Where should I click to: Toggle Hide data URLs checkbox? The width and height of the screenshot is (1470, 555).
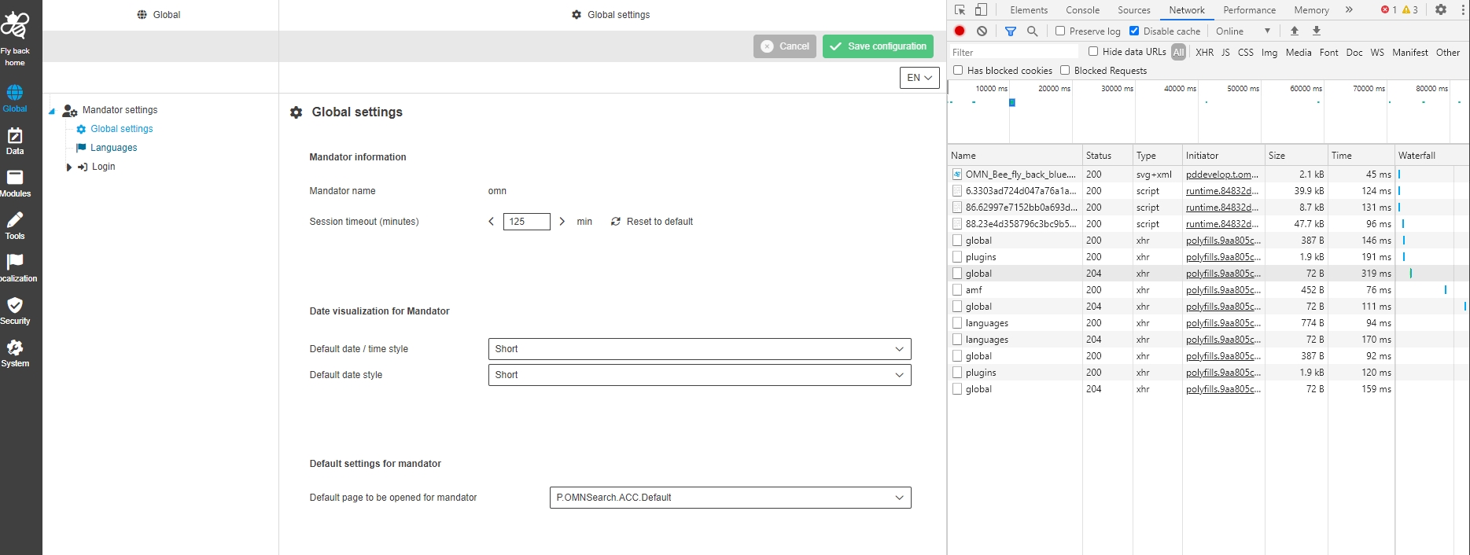pyautogui.click(x=1093, y=52)
